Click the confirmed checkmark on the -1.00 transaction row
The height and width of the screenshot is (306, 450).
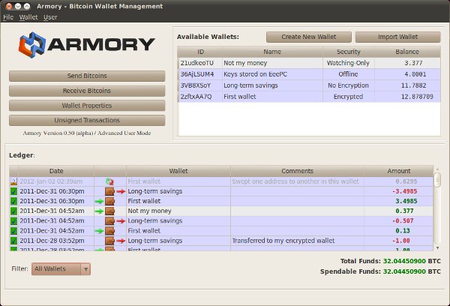[13, 240]
